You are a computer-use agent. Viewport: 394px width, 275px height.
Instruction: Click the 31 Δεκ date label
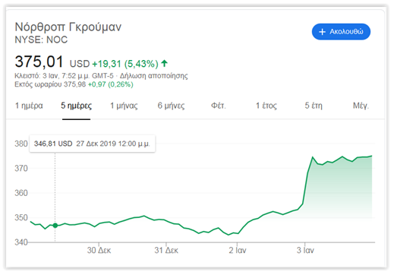point(166,250)
